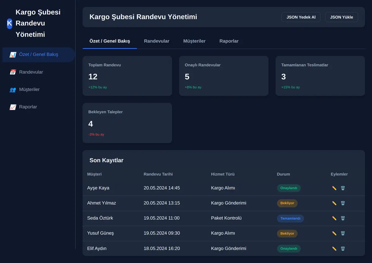Click the calendar icon beside Randevular in sidebar
372x263 pixels.
tap(13, 72)
